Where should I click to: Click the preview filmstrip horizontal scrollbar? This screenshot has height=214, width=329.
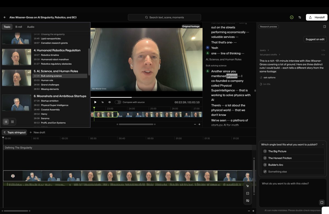pos(136,124)
